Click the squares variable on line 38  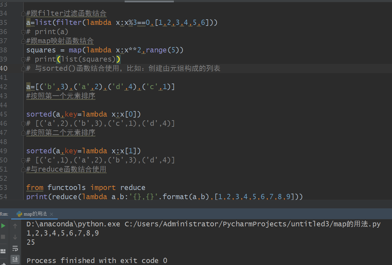pos(41,50)
